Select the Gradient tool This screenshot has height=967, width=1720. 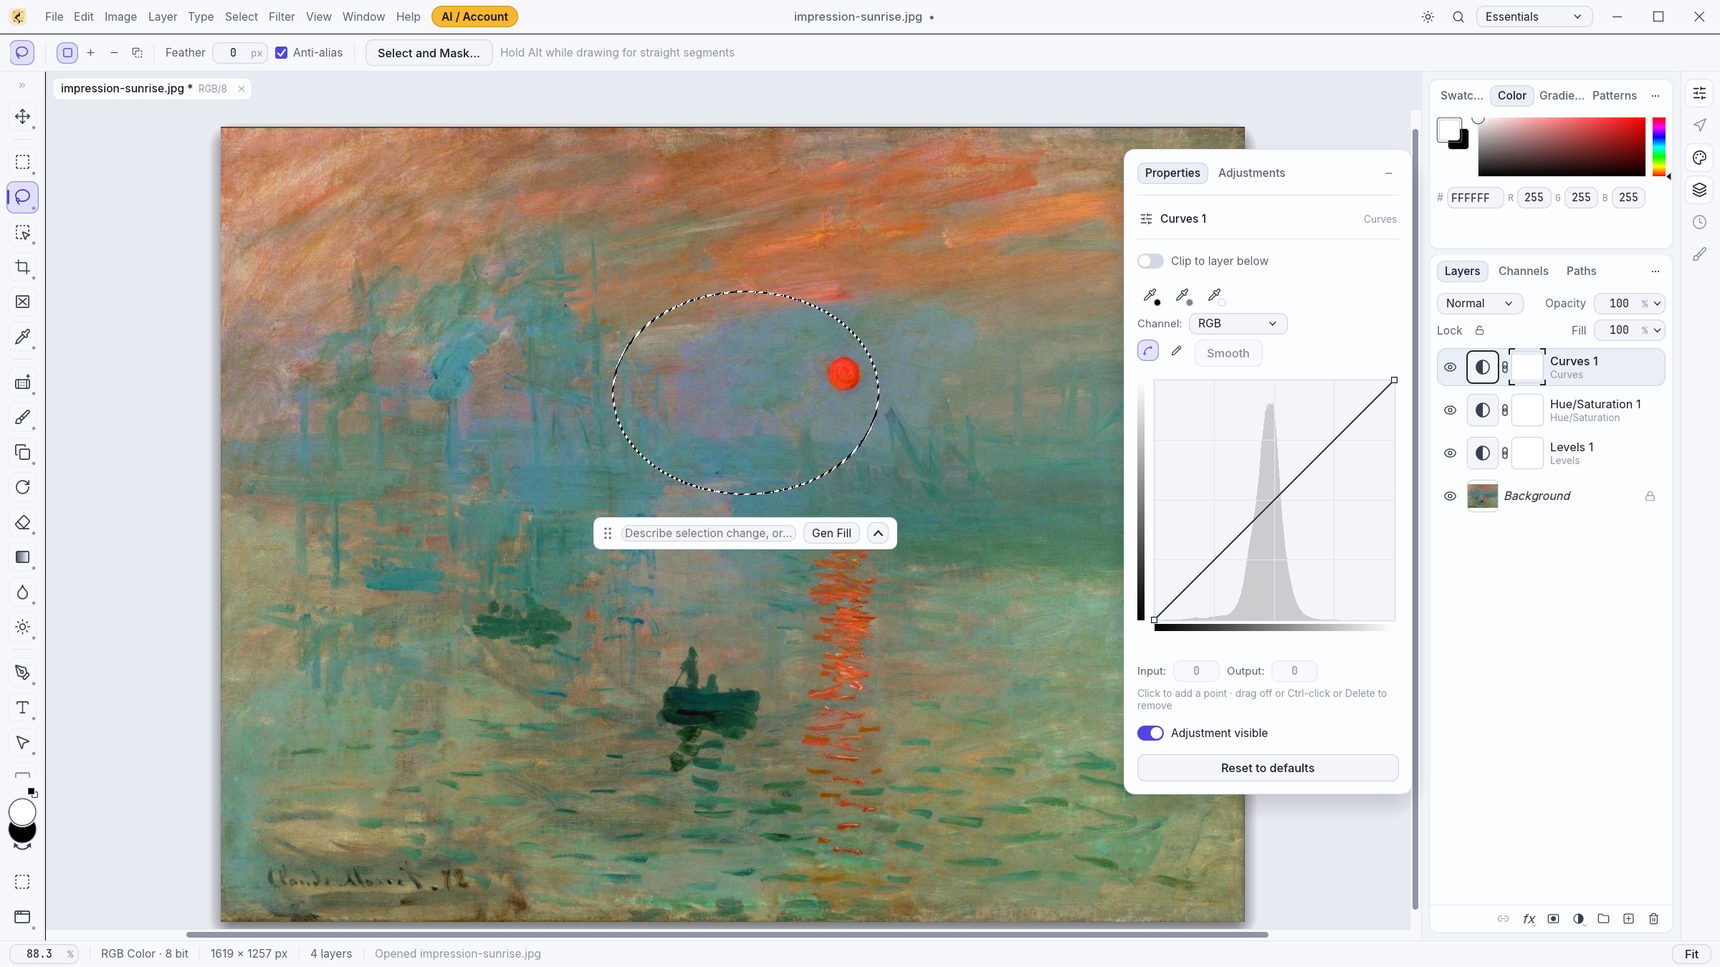point(22,557)
